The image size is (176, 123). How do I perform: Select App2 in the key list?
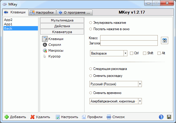(21, 20)
